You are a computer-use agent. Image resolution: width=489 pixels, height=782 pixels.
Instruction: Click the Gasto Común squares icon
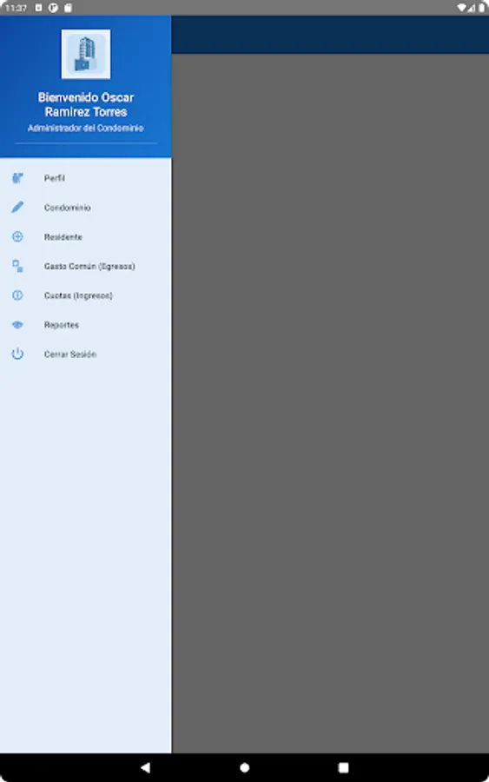coord(17,266)
